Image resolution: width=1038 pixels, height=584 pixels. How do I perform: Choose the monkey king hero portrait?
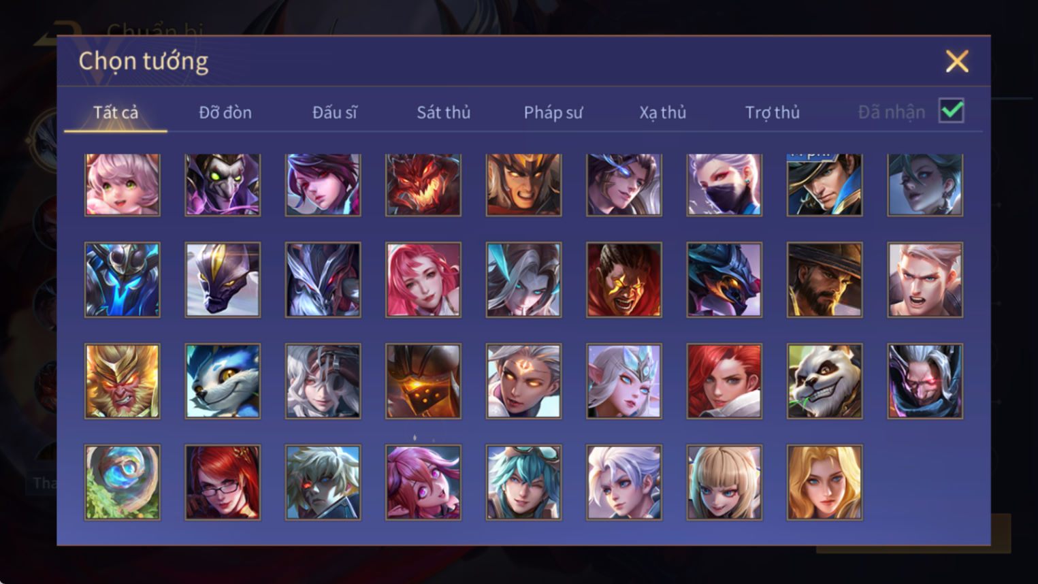[123, 381]
